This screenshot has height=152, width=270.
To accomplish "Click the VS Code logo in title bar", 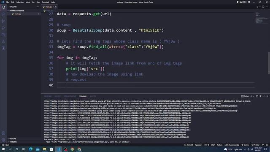I will click(3, 2).
